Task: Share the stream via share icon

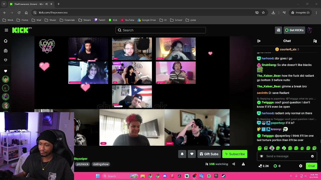Action: pyautogui.click(x=234, y=164)
